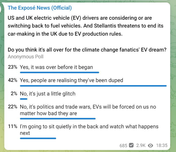Click the 22% result bar
This screenshot has width=176, height=152.
[x=58, y=119]
